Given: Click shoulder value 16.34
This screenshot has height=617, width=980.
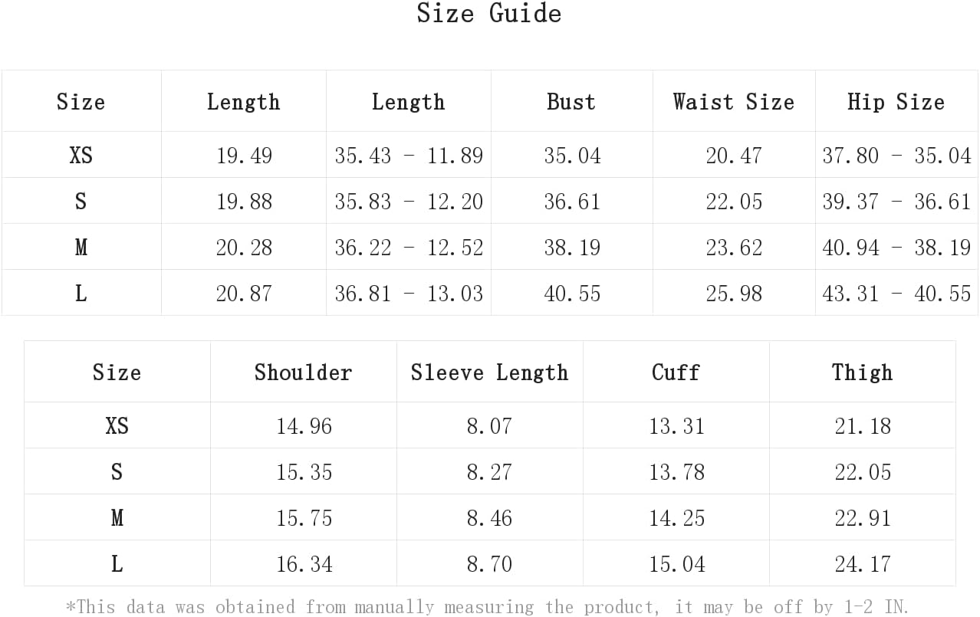Looking at the screenshot, I should coord(304,564).
